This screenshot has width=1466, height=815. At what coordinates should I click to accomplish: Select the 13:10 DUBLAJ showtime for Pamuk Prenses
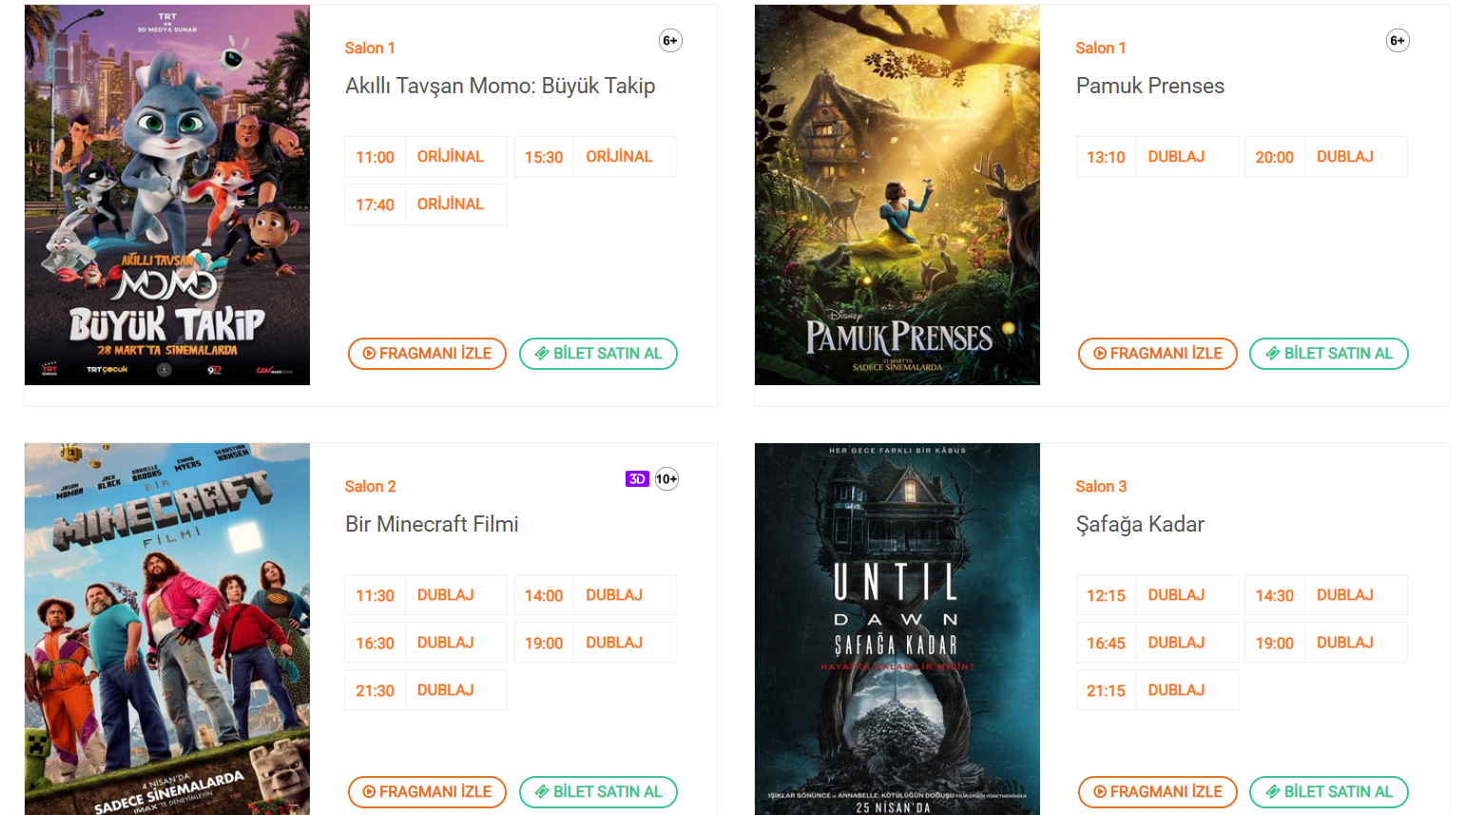1157,157
